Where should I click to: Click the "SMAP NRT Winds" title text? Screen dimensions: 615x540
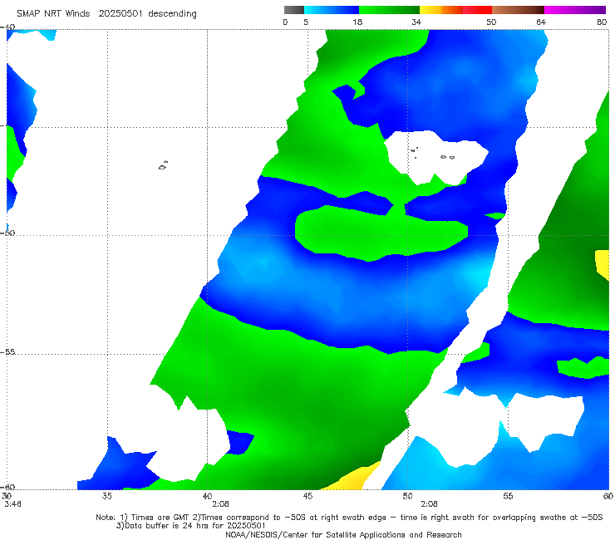point(53,13)
